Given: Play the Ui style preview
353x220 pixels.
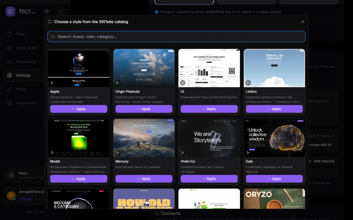Looking at the screenshot, I should [x=183, y=82].
